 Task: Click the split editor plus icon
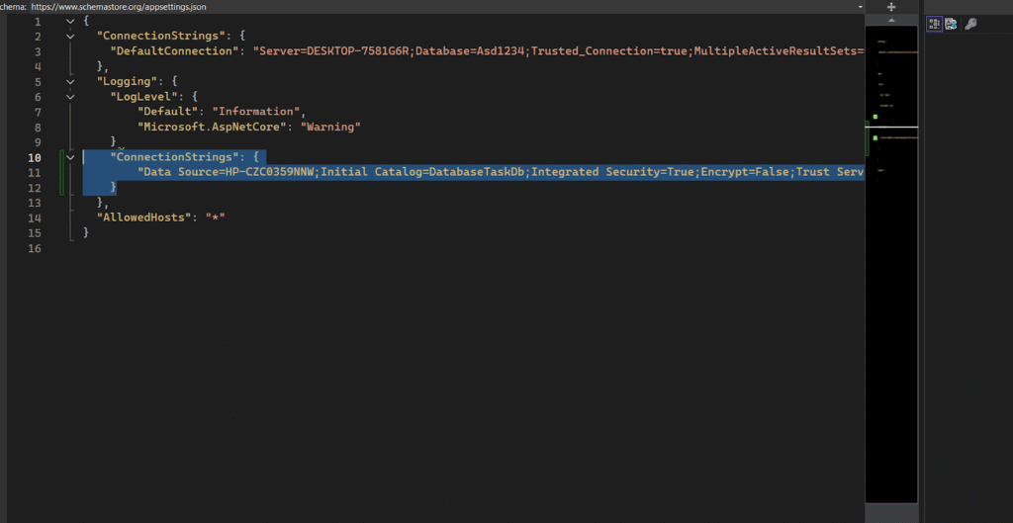click(891, 6)
